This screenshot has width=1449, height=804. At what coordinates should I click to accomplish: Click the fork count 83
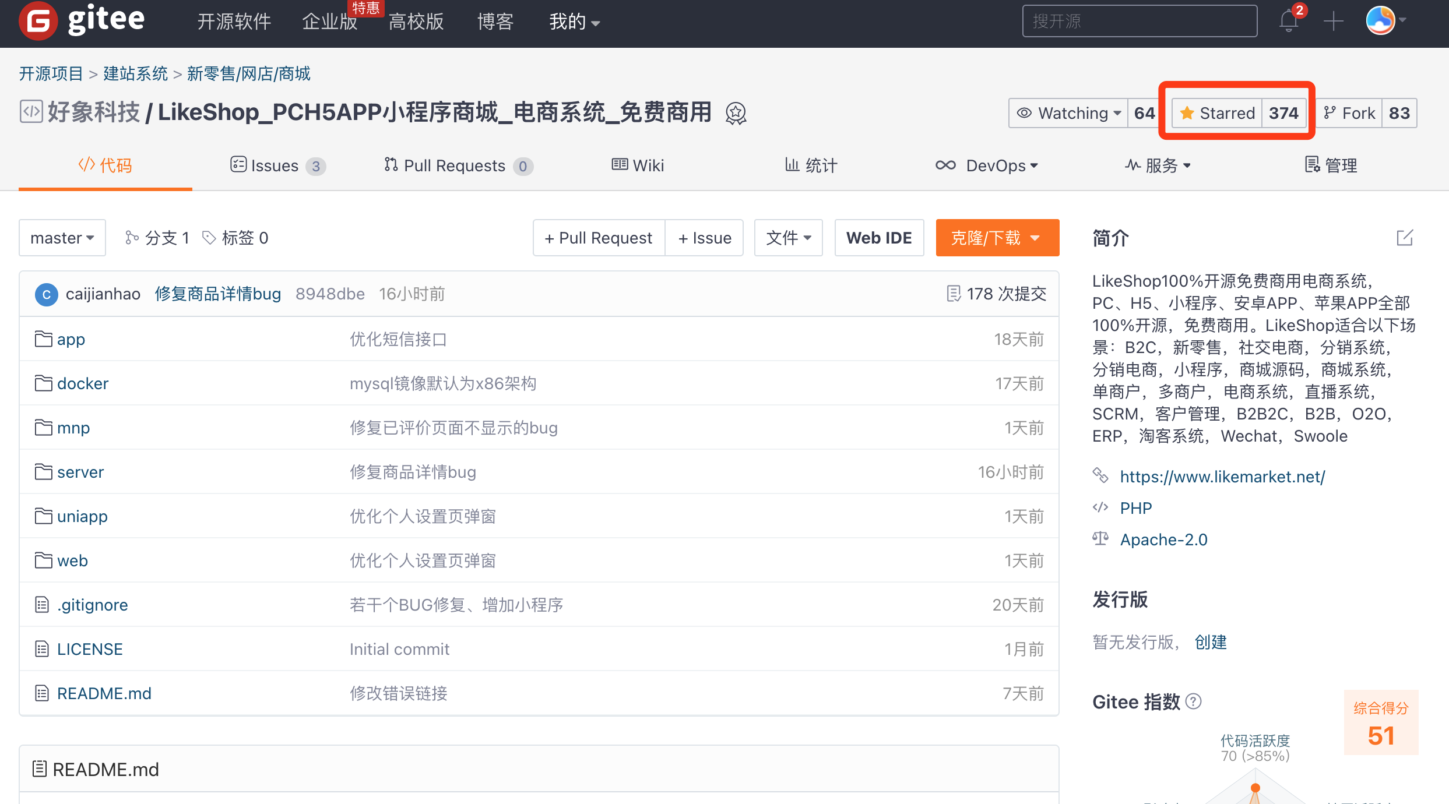coord(1399,113)
